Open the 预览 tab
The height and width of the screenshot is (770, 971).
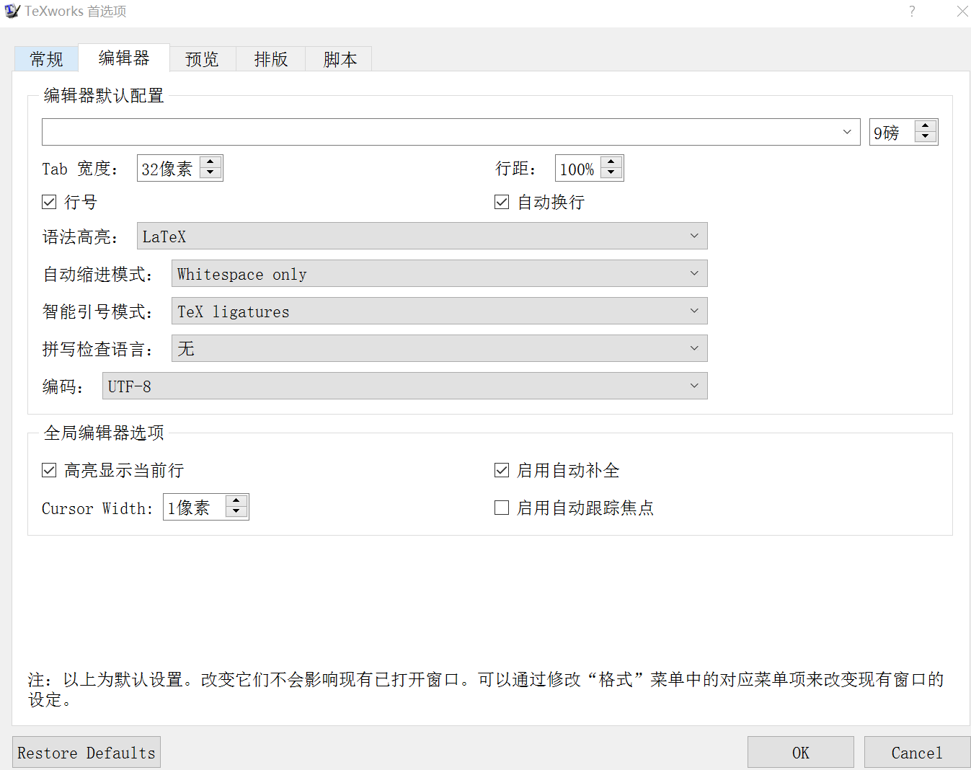tap(203, 58)
